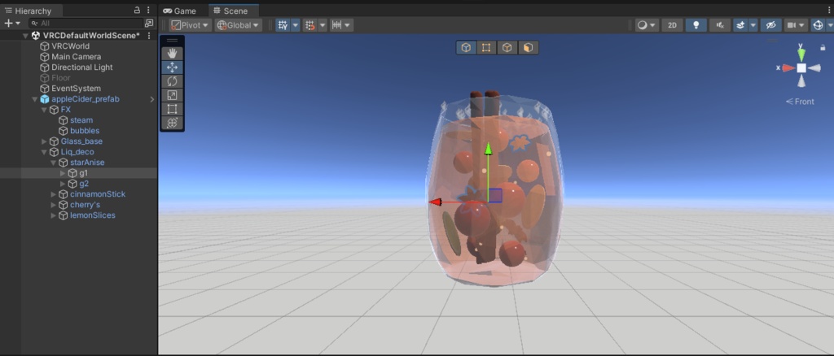Image resolution: width=834 pixels, height=356 pixels.
Task: Click the create (+) button in Hierarchy
Action: [8, 24]
